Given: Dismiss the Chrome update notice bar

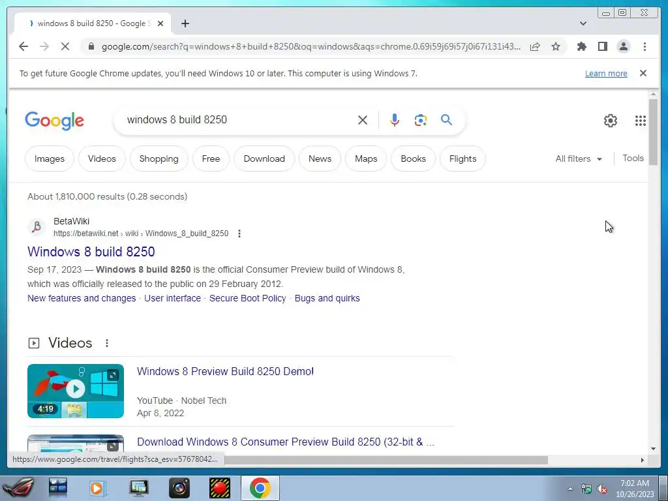Looking at the screenshot, I should [643, 73].
